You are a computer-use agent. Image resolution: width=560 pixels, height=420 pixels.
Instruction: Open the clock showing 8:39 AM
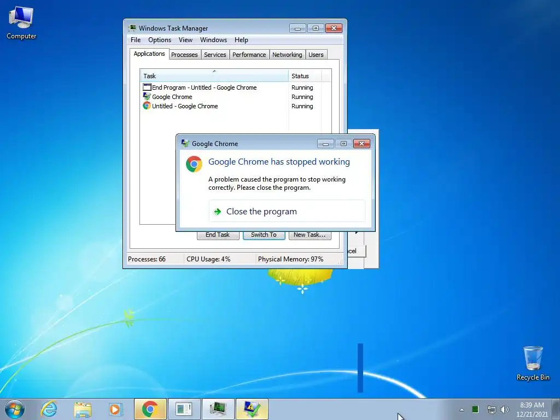[532, 410]
